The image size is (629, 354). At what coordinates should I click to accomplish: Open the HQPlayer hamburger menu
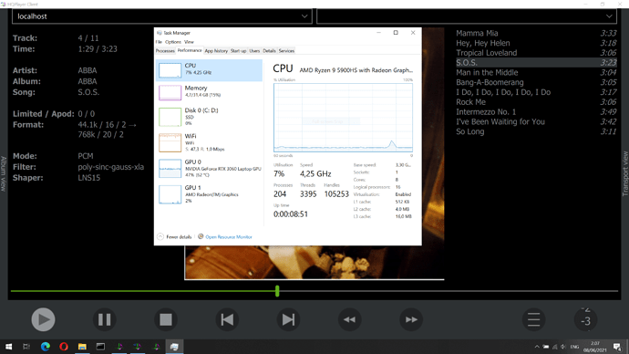click(x=533, y=319)
